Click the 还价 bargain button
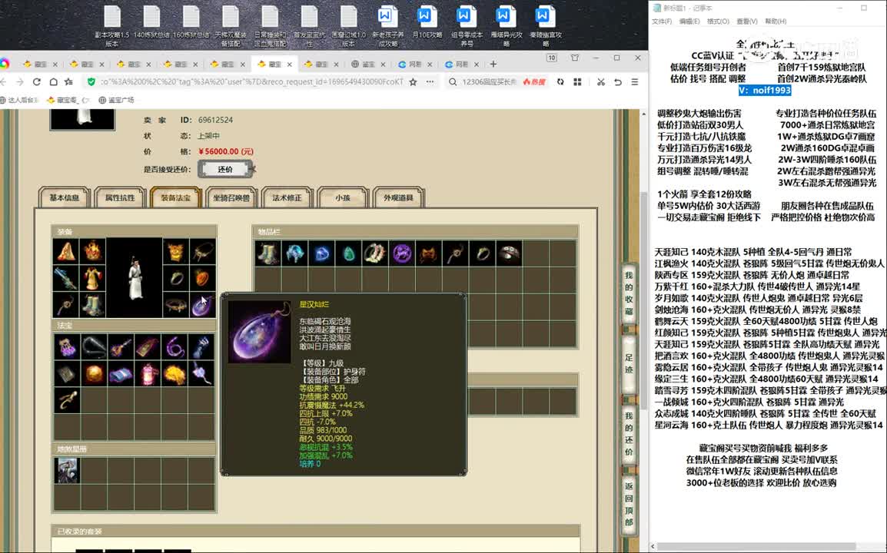 [x=225, y=169]
